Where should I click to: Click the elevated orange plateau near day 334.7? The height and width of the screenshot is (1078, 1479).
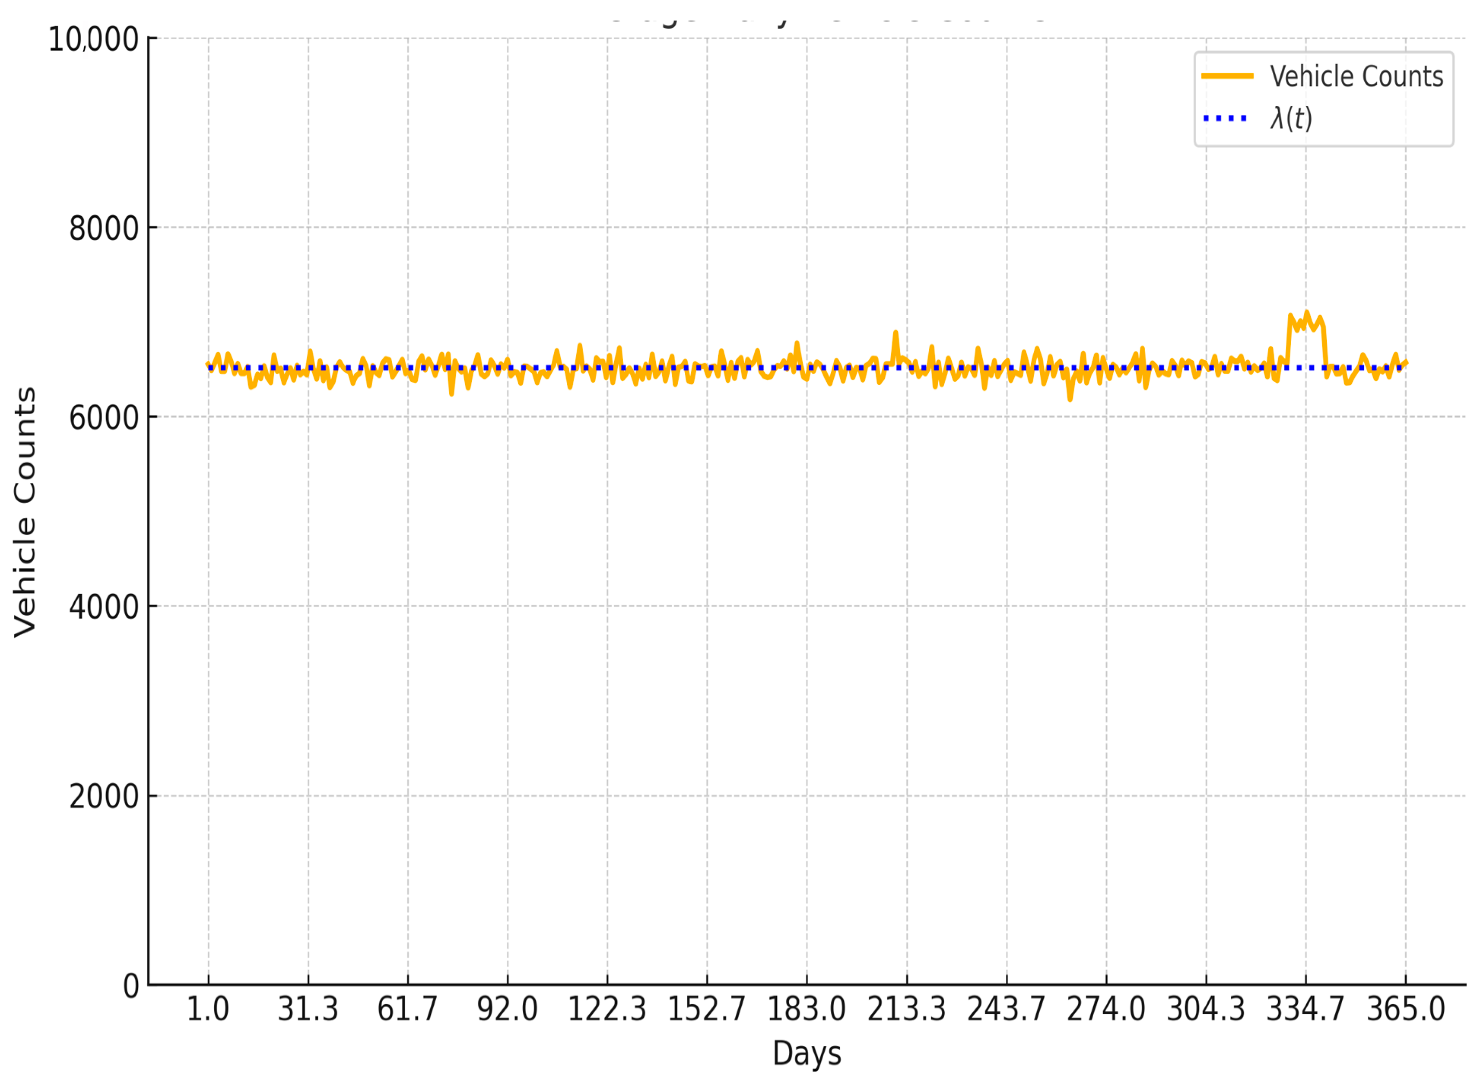coord(1306,322)
